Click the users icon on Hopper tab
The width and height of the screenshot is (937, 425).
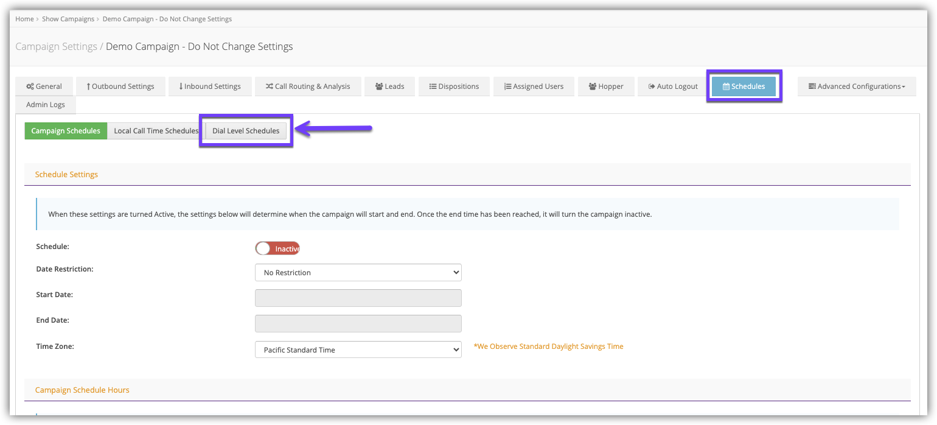[592, 86]
